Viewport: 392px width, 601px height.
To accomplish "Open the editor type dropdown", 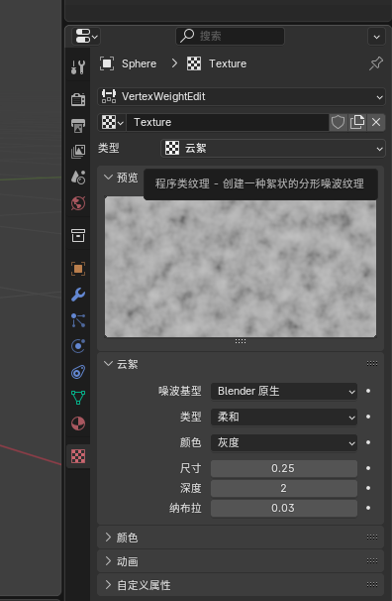I will click(x=86, y=37).
